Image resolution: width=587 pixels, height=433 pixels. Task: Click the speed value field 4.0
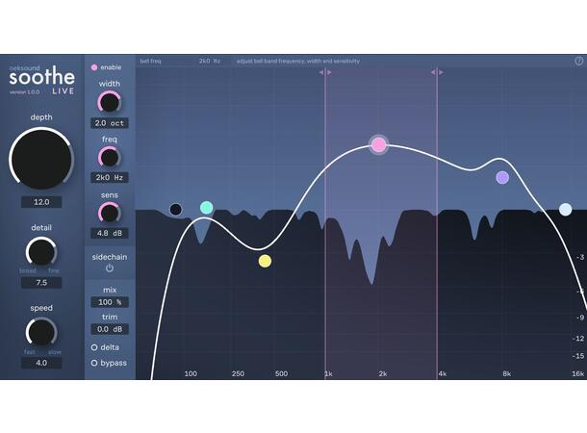pos(41,363)
